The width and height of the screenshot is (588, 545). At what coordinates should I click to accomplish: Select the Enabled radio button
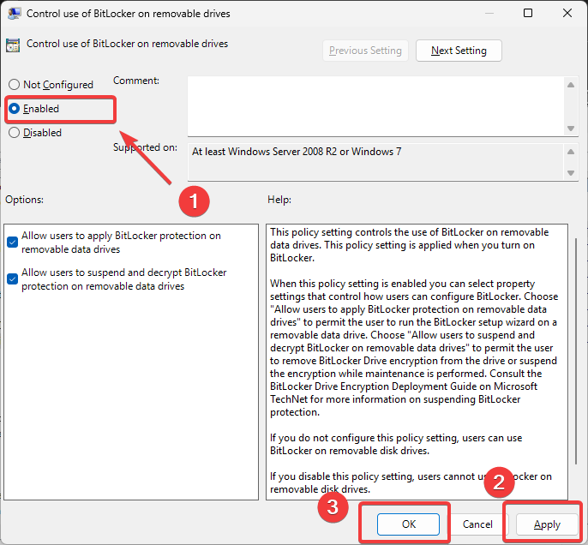coord(14,109)
